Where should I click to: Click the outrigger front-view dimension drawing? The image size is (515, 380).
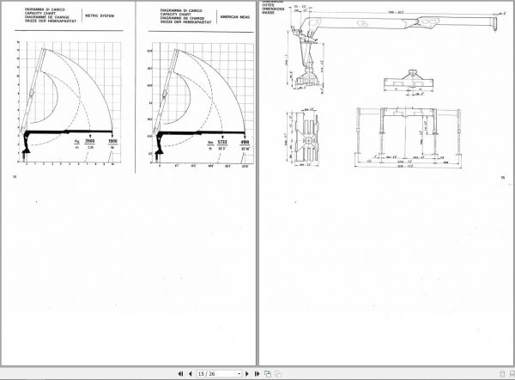click(x=409, y=138)
